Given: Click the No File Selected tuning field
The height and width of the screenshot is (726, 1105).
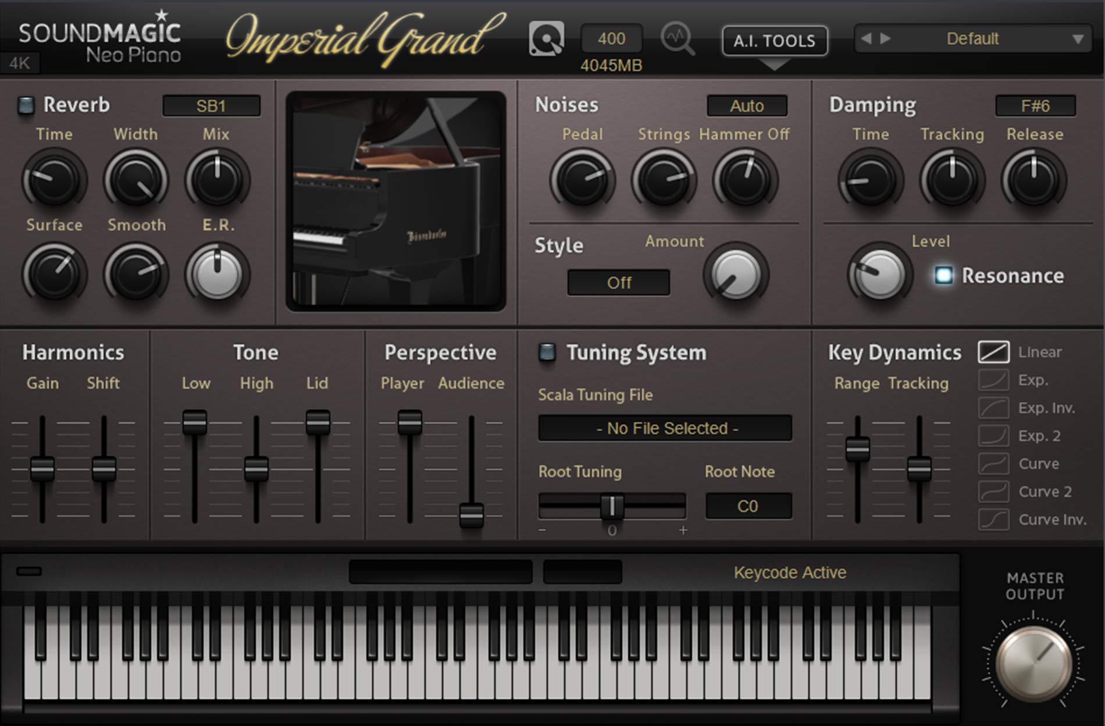Looking at the screenshot, I should coord(665,428).
